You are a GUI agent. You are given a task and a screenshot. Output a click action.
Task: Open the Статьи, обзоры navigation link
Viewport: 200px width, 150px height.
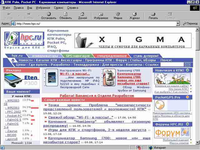click(143, 60)
